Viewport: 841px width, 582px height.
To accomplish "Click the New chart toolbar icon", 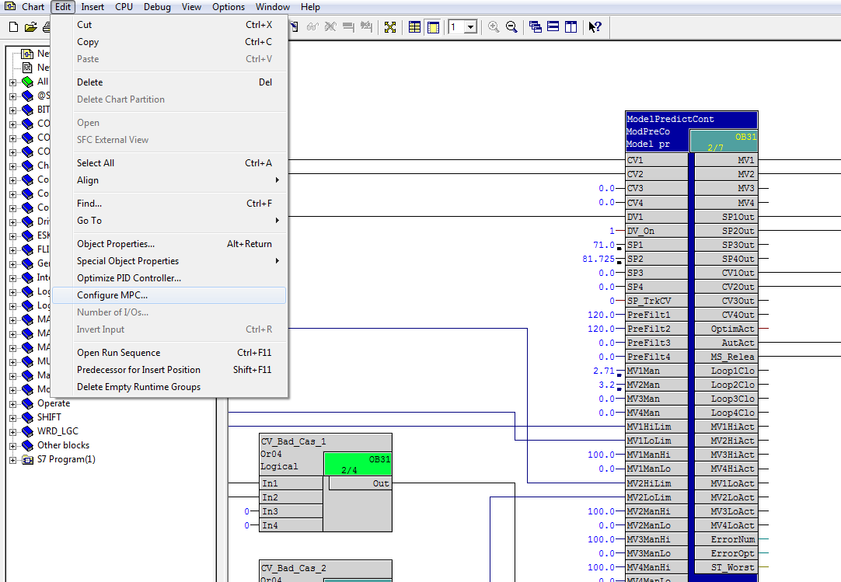I will coord(13,27).
